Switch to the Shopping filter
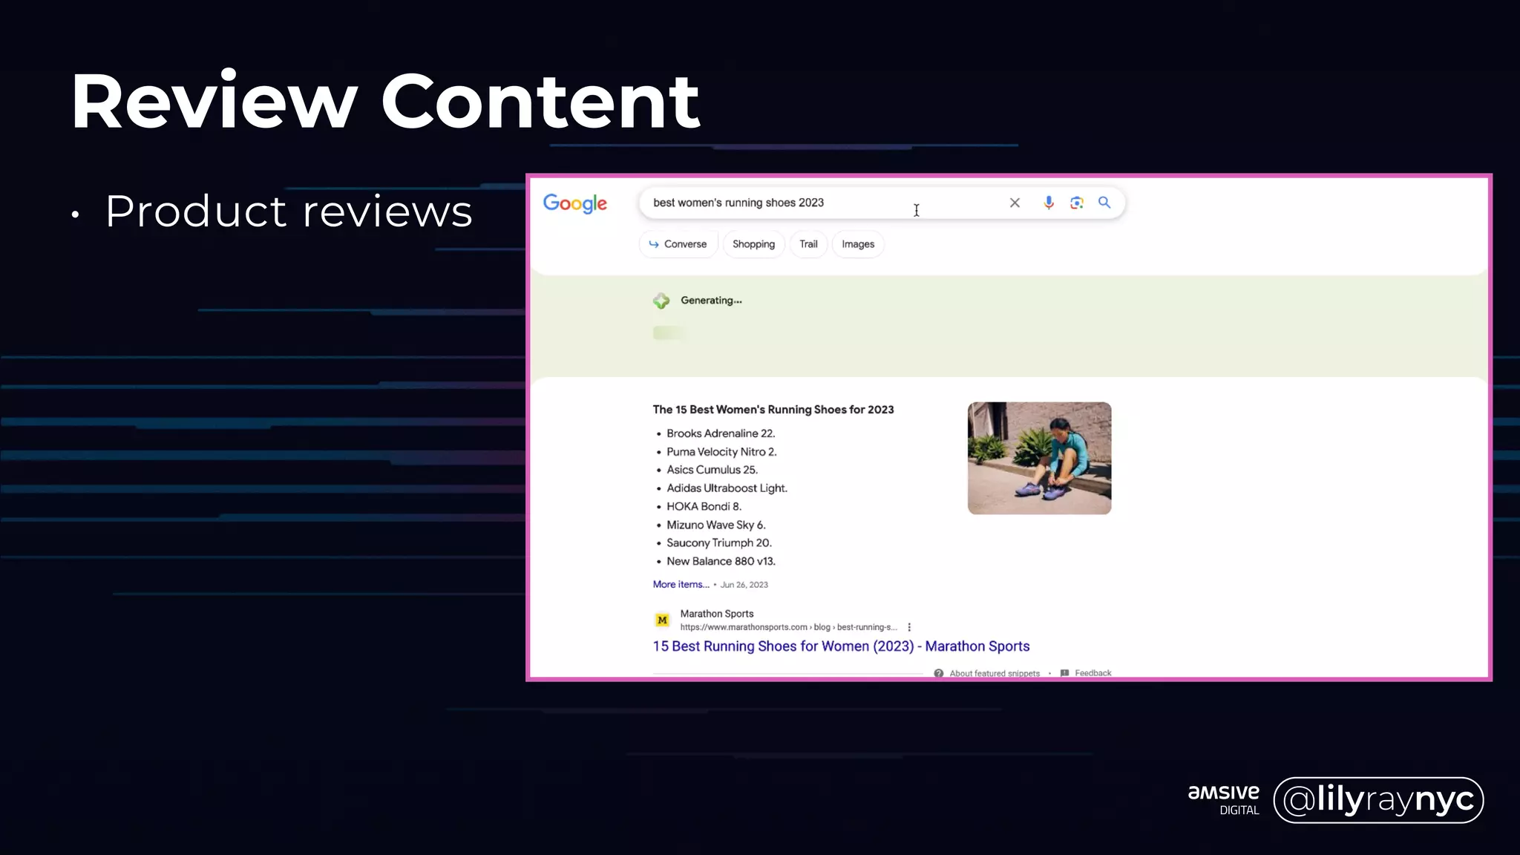Screen dimensions: 1520x855 [x=753, y=244]
